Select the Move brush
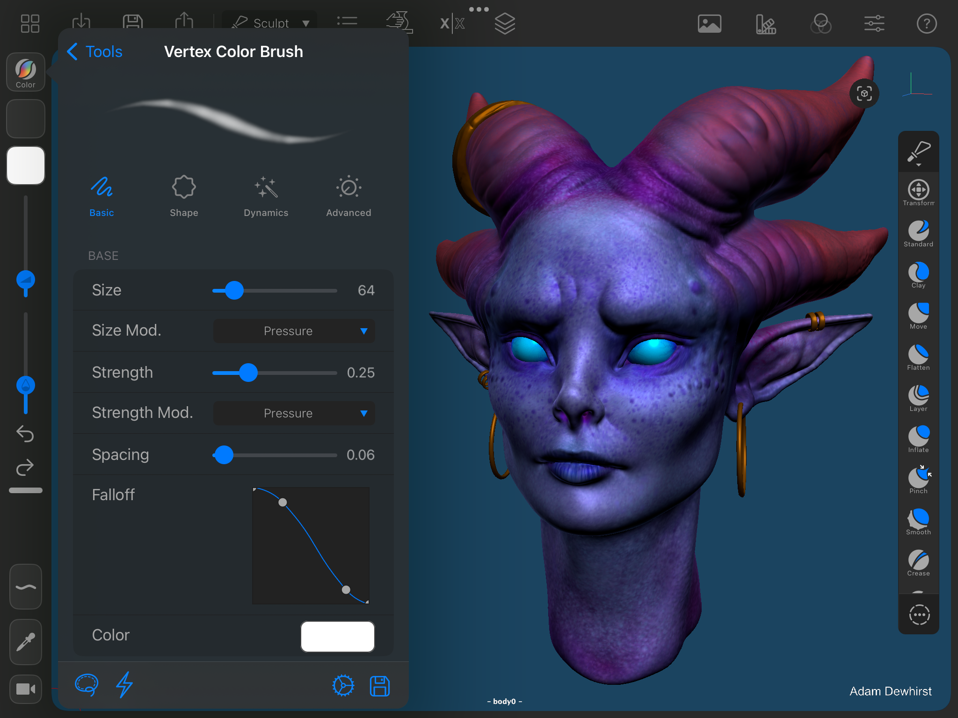The image size is (958, 718). pyautogui.click(x=919, y=316)
